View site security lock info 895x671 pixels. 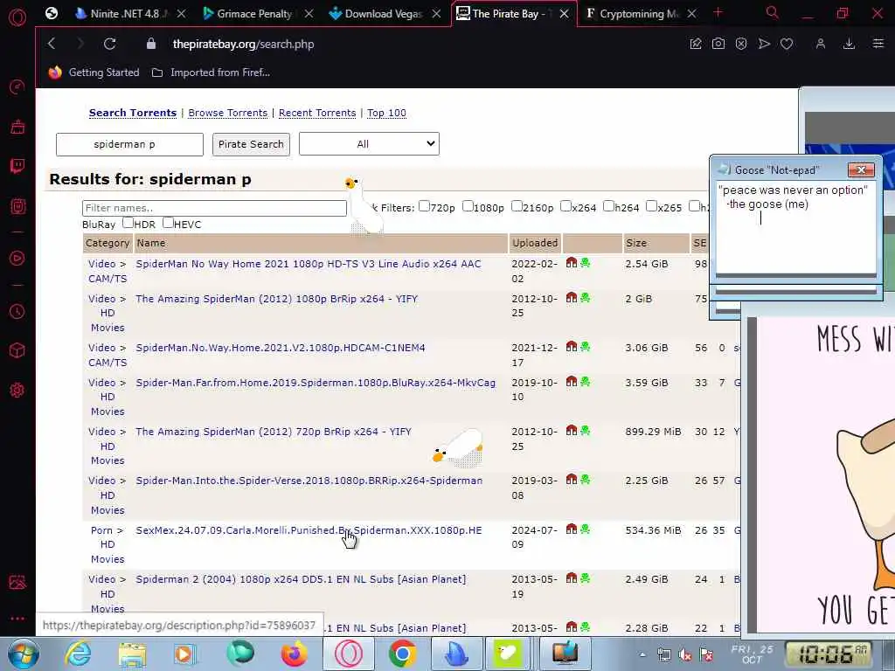coord(150,44)
